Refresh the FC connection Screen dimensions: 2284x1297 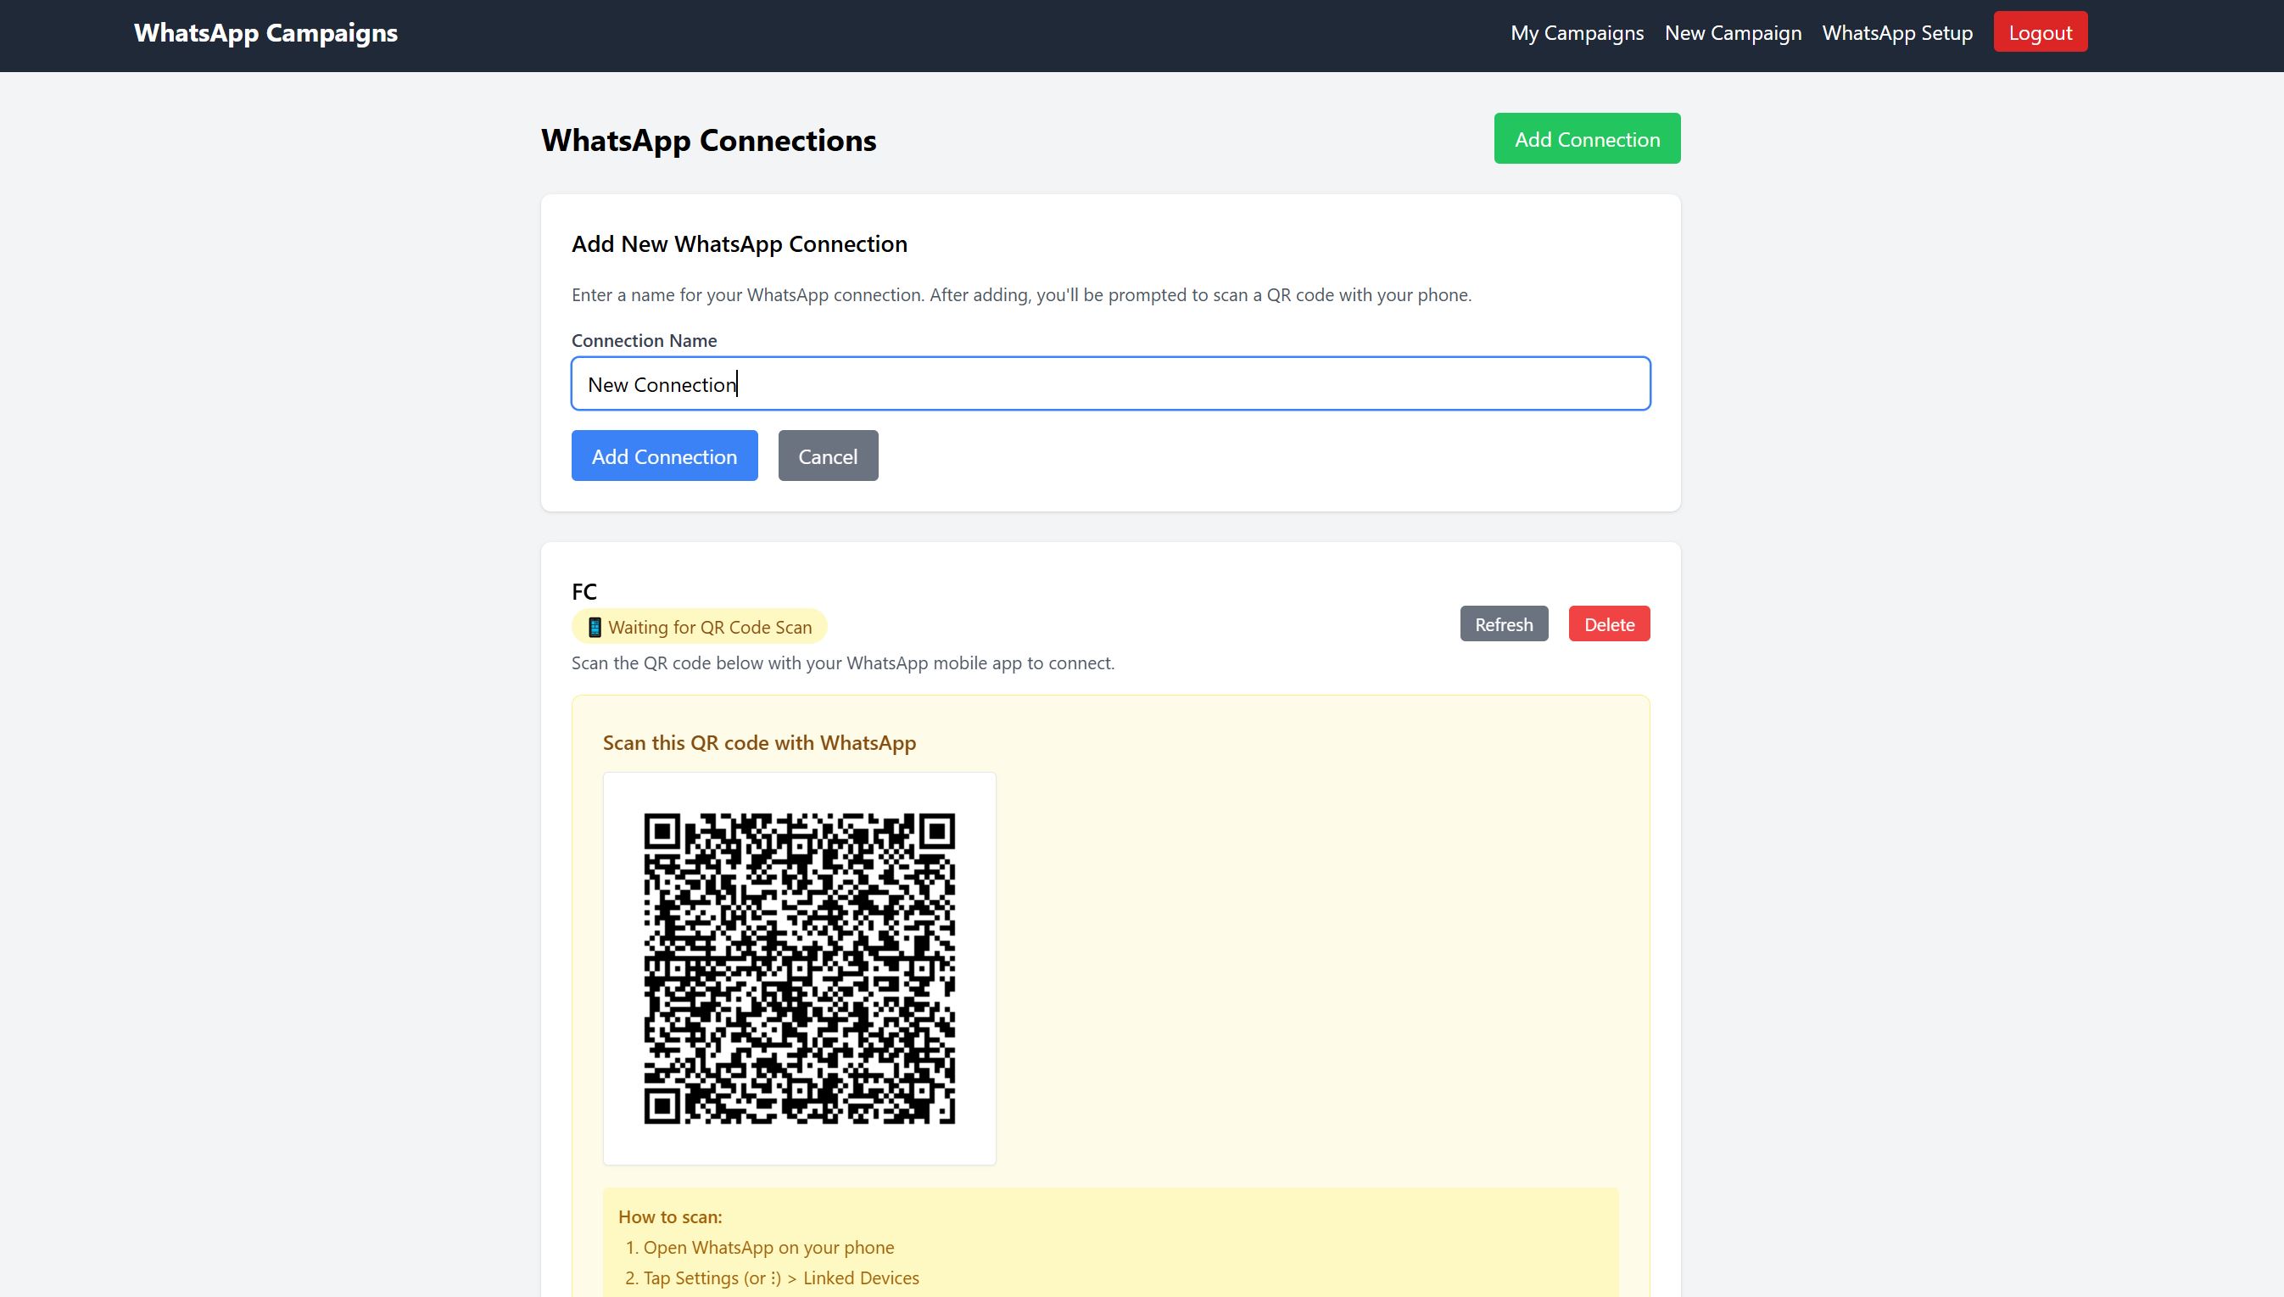[1503, 624]
